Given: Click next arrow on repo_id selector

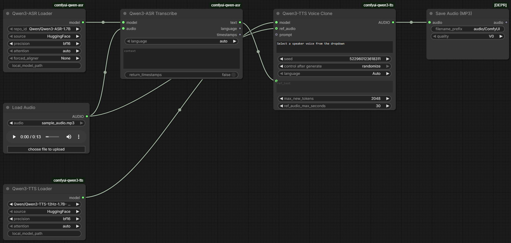Looking at the screenshot, I should tap(78, 29).
